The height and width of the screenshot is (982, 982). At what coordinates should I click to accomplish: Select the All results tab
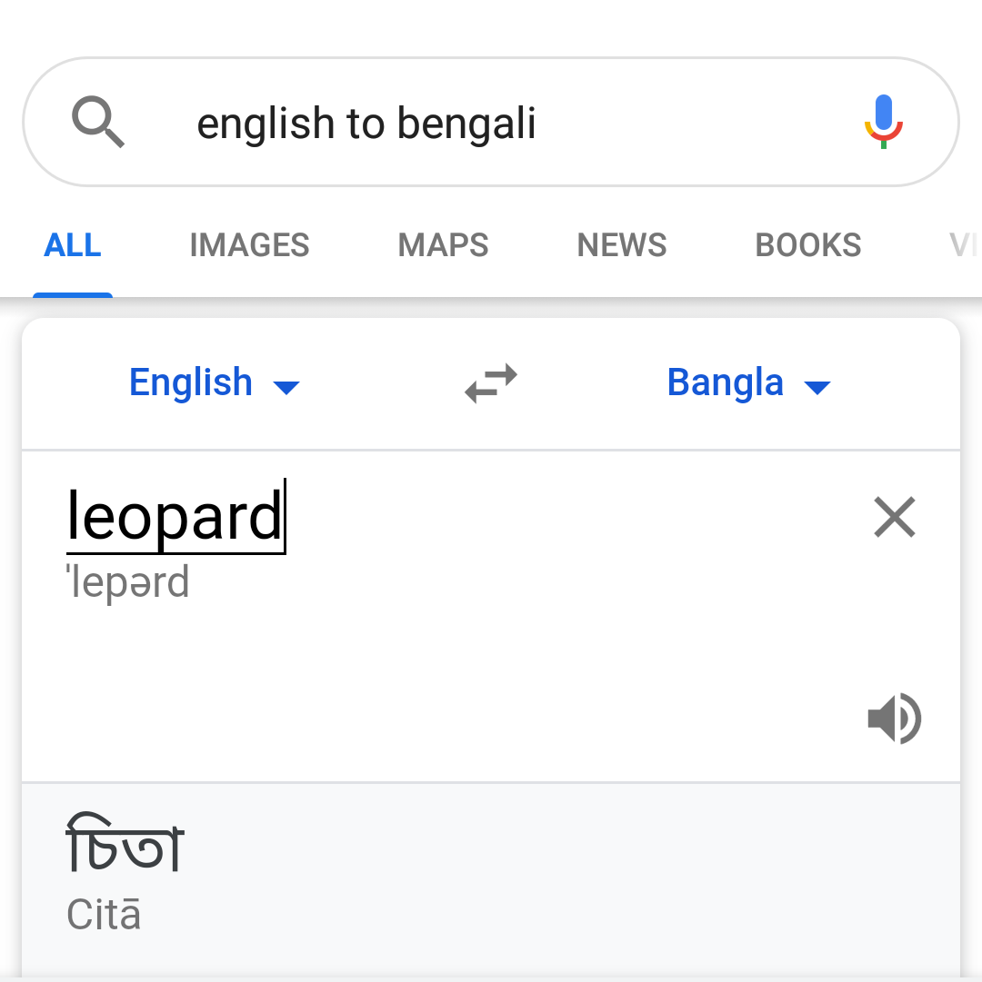73,245
